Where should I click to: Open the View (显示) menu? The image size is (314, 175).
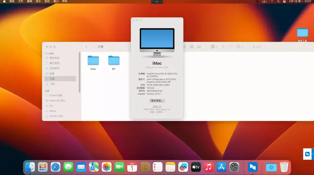(x=38, y=2)
